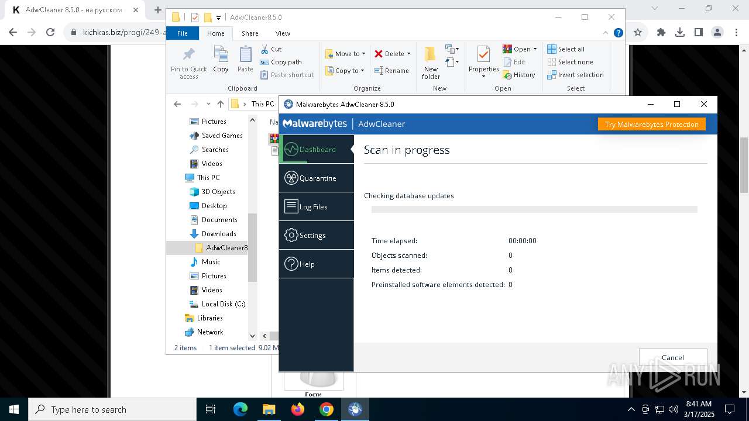The width and height of the screenshot is (749, 421).
Task: Click the Explorer Quick Access Toolbar dropdown arrow
Action: (218, 18)
